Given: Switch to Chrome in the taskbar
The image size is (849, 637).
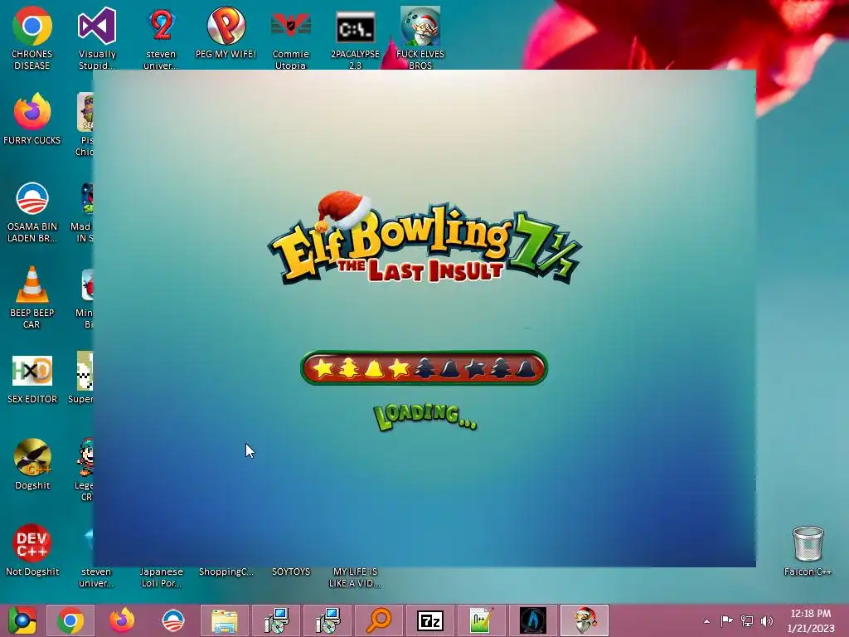Looking at the screenshot, I should click(x=70, y=620).
